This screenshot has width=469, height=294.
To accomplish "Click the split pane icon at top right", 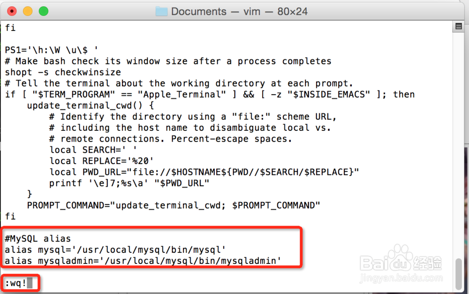I will point(458,26).
